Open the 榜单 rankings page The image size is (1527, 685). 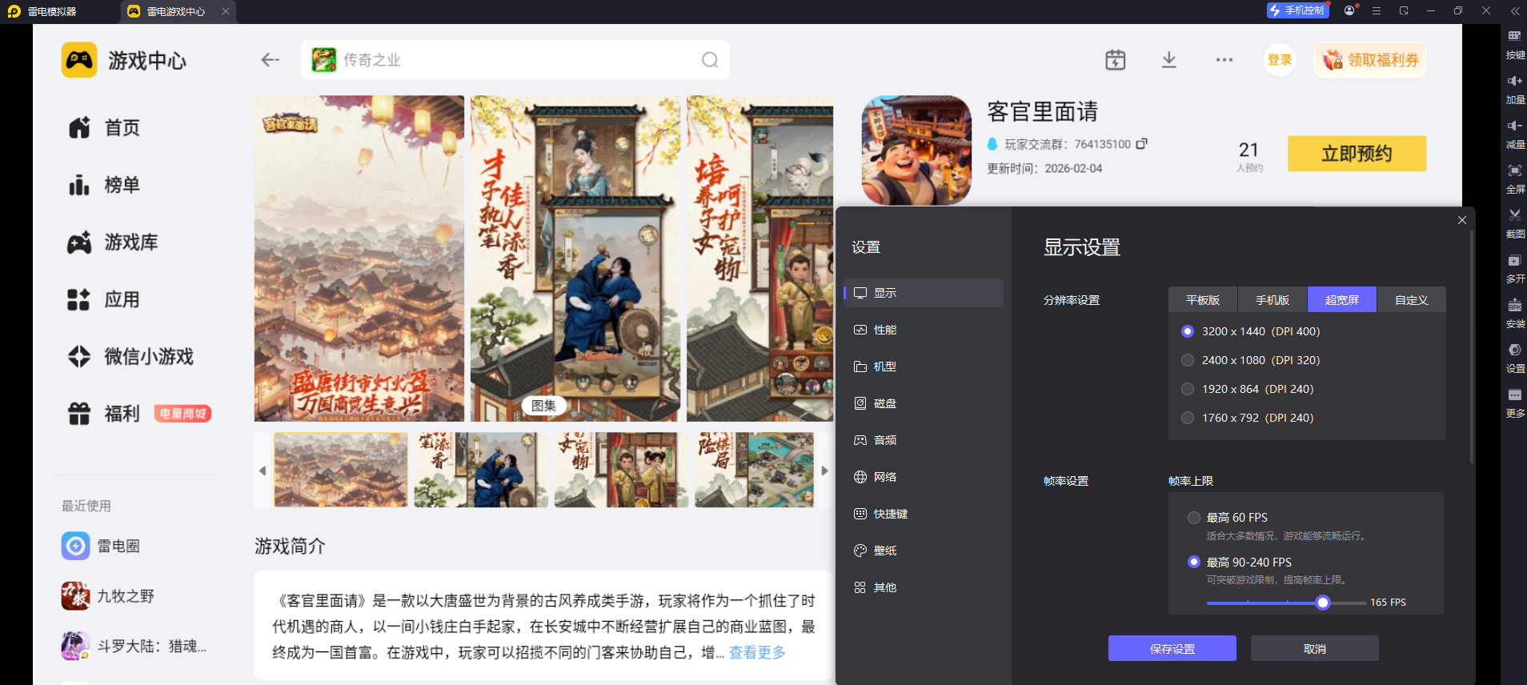click(x=104, y=185)
